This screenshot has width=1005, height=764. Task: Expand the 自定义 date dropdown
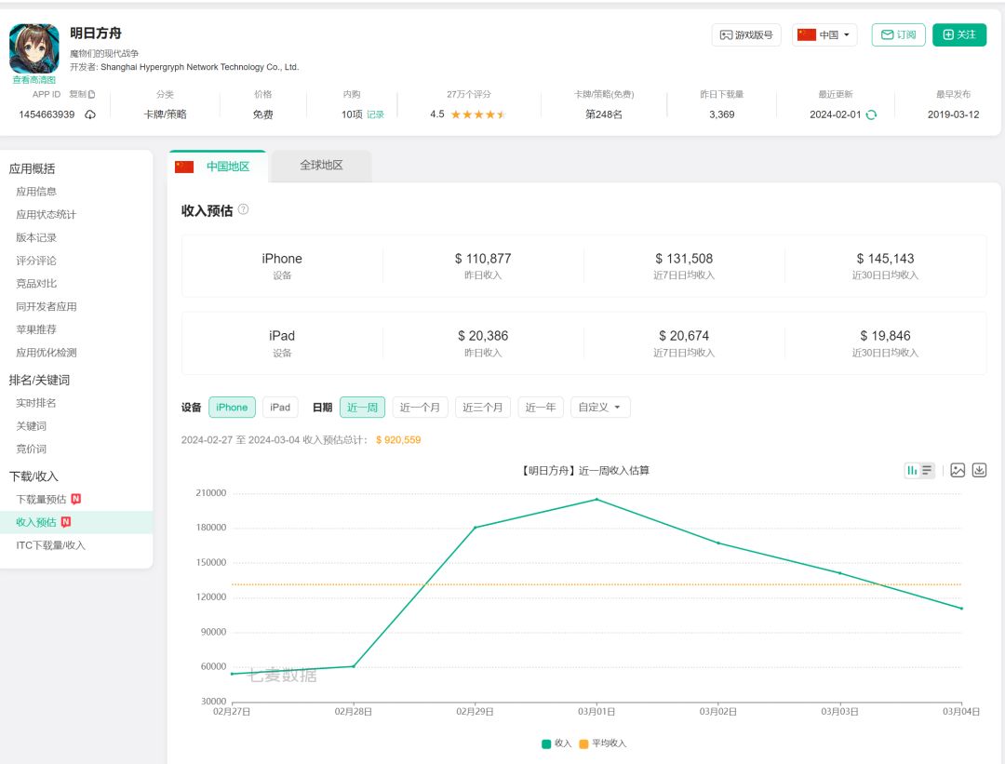pos(600,408)
